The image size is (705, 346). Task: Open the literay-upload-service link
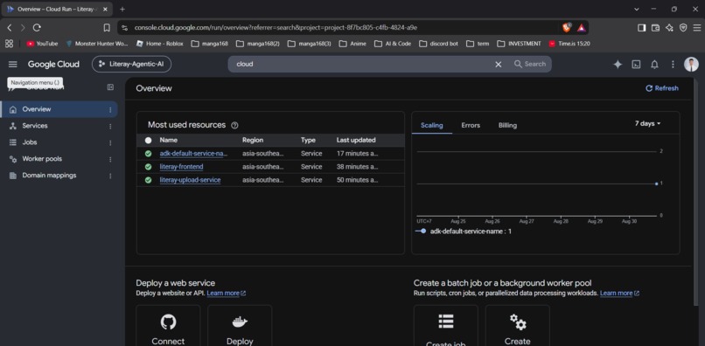(x=190, y=180)
